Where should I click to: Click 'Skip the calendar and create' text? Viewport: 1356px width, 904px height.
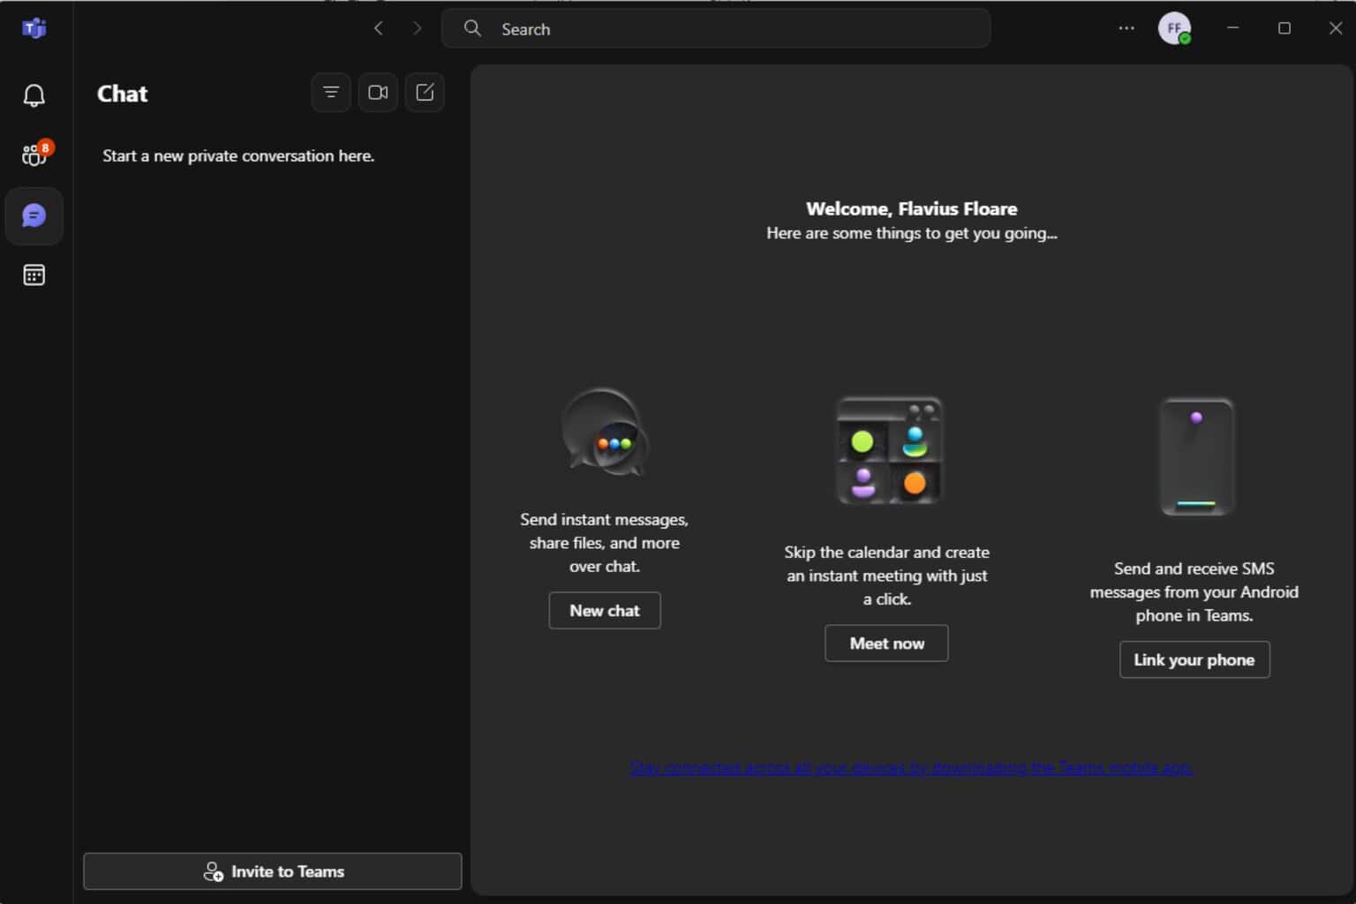[886, 576]
